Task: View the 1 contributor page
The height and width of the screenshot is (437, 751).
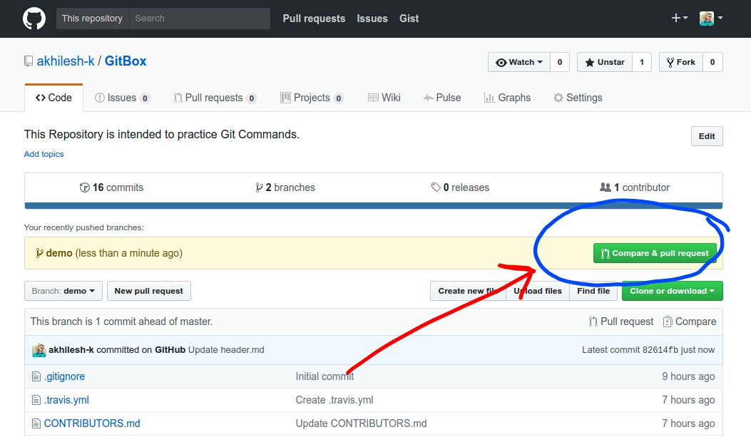Action: point(635,187)
